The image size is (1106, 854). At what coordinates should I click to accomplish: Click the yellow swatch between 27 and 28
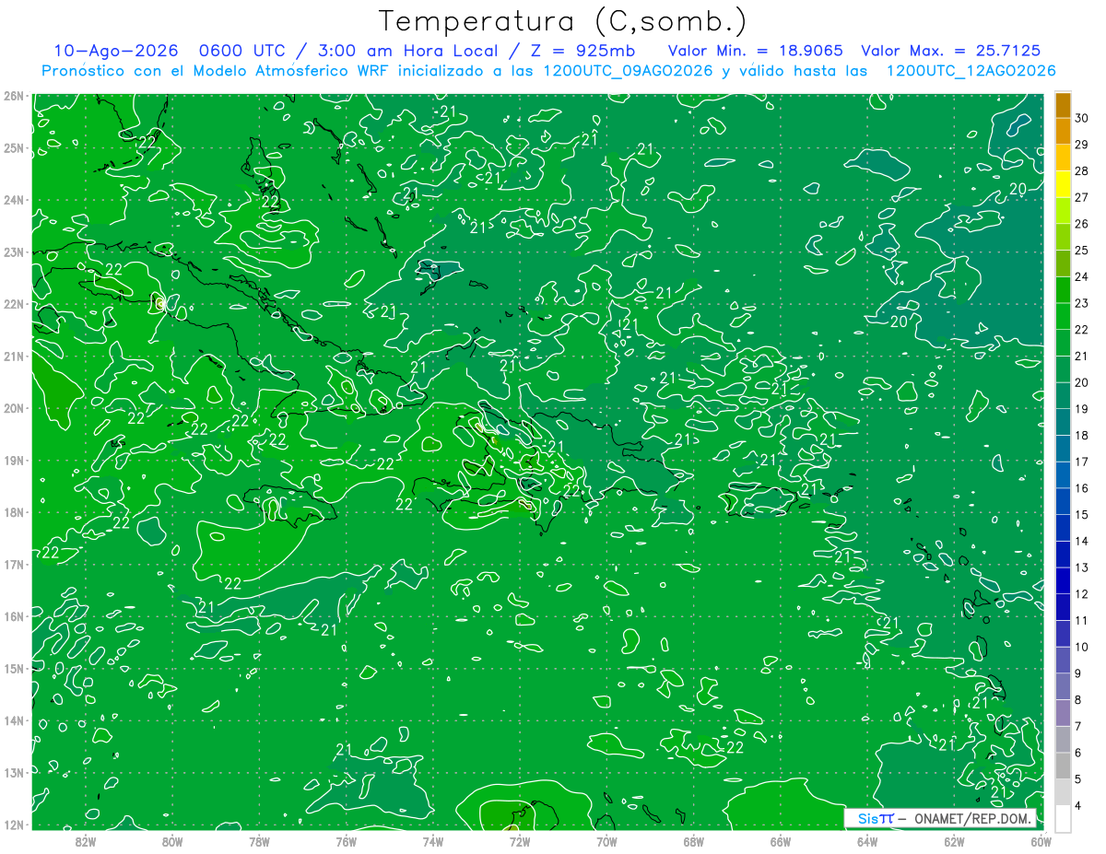pos(1063,184)
